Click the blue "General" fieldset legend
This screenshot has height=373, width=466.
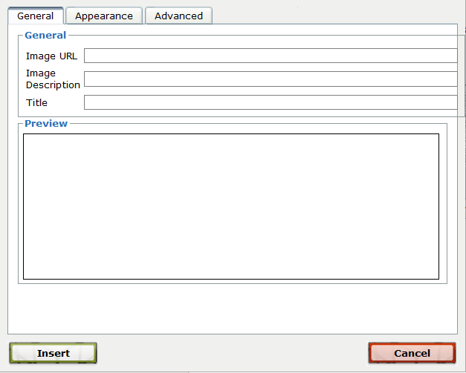pos(45,35)
